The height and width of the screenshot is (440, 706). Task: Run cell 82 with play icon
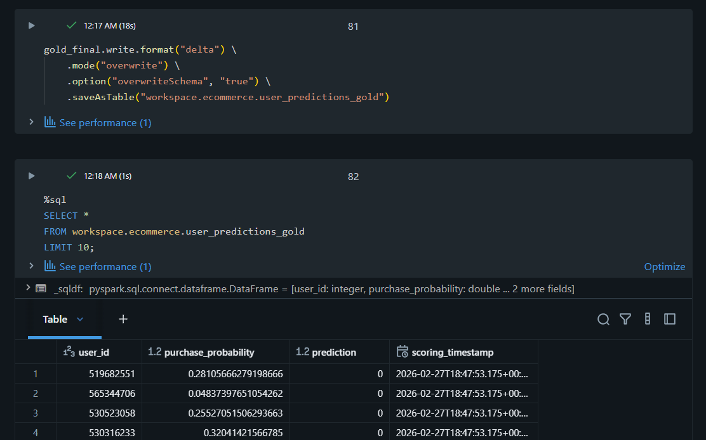[x=32, y=176]
